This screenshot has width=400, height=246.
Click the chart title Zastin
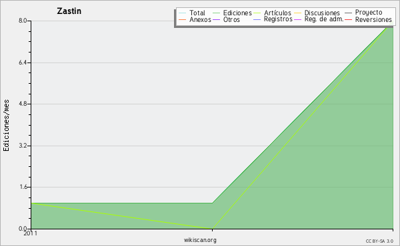point(69,11)
